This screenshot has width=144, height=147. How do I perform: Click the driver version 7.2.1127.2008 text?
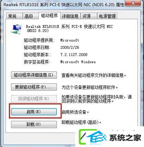[x=74, y=55]
